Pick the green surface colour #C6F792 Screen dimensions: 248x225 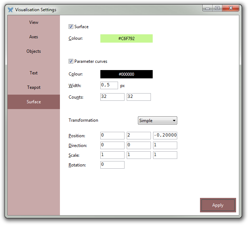126,39
